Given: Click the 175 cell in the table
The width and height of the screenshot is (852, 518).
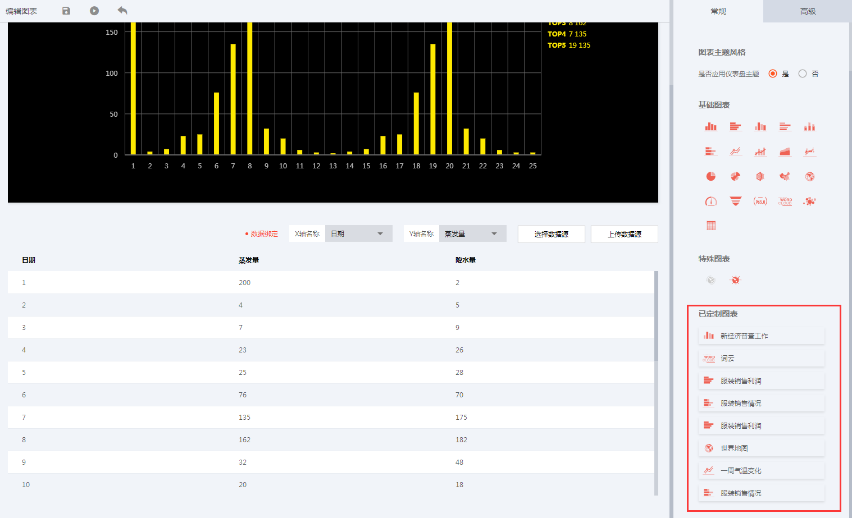Looking at the screenshot, I should pyautogui.click(x=461, y=418).
